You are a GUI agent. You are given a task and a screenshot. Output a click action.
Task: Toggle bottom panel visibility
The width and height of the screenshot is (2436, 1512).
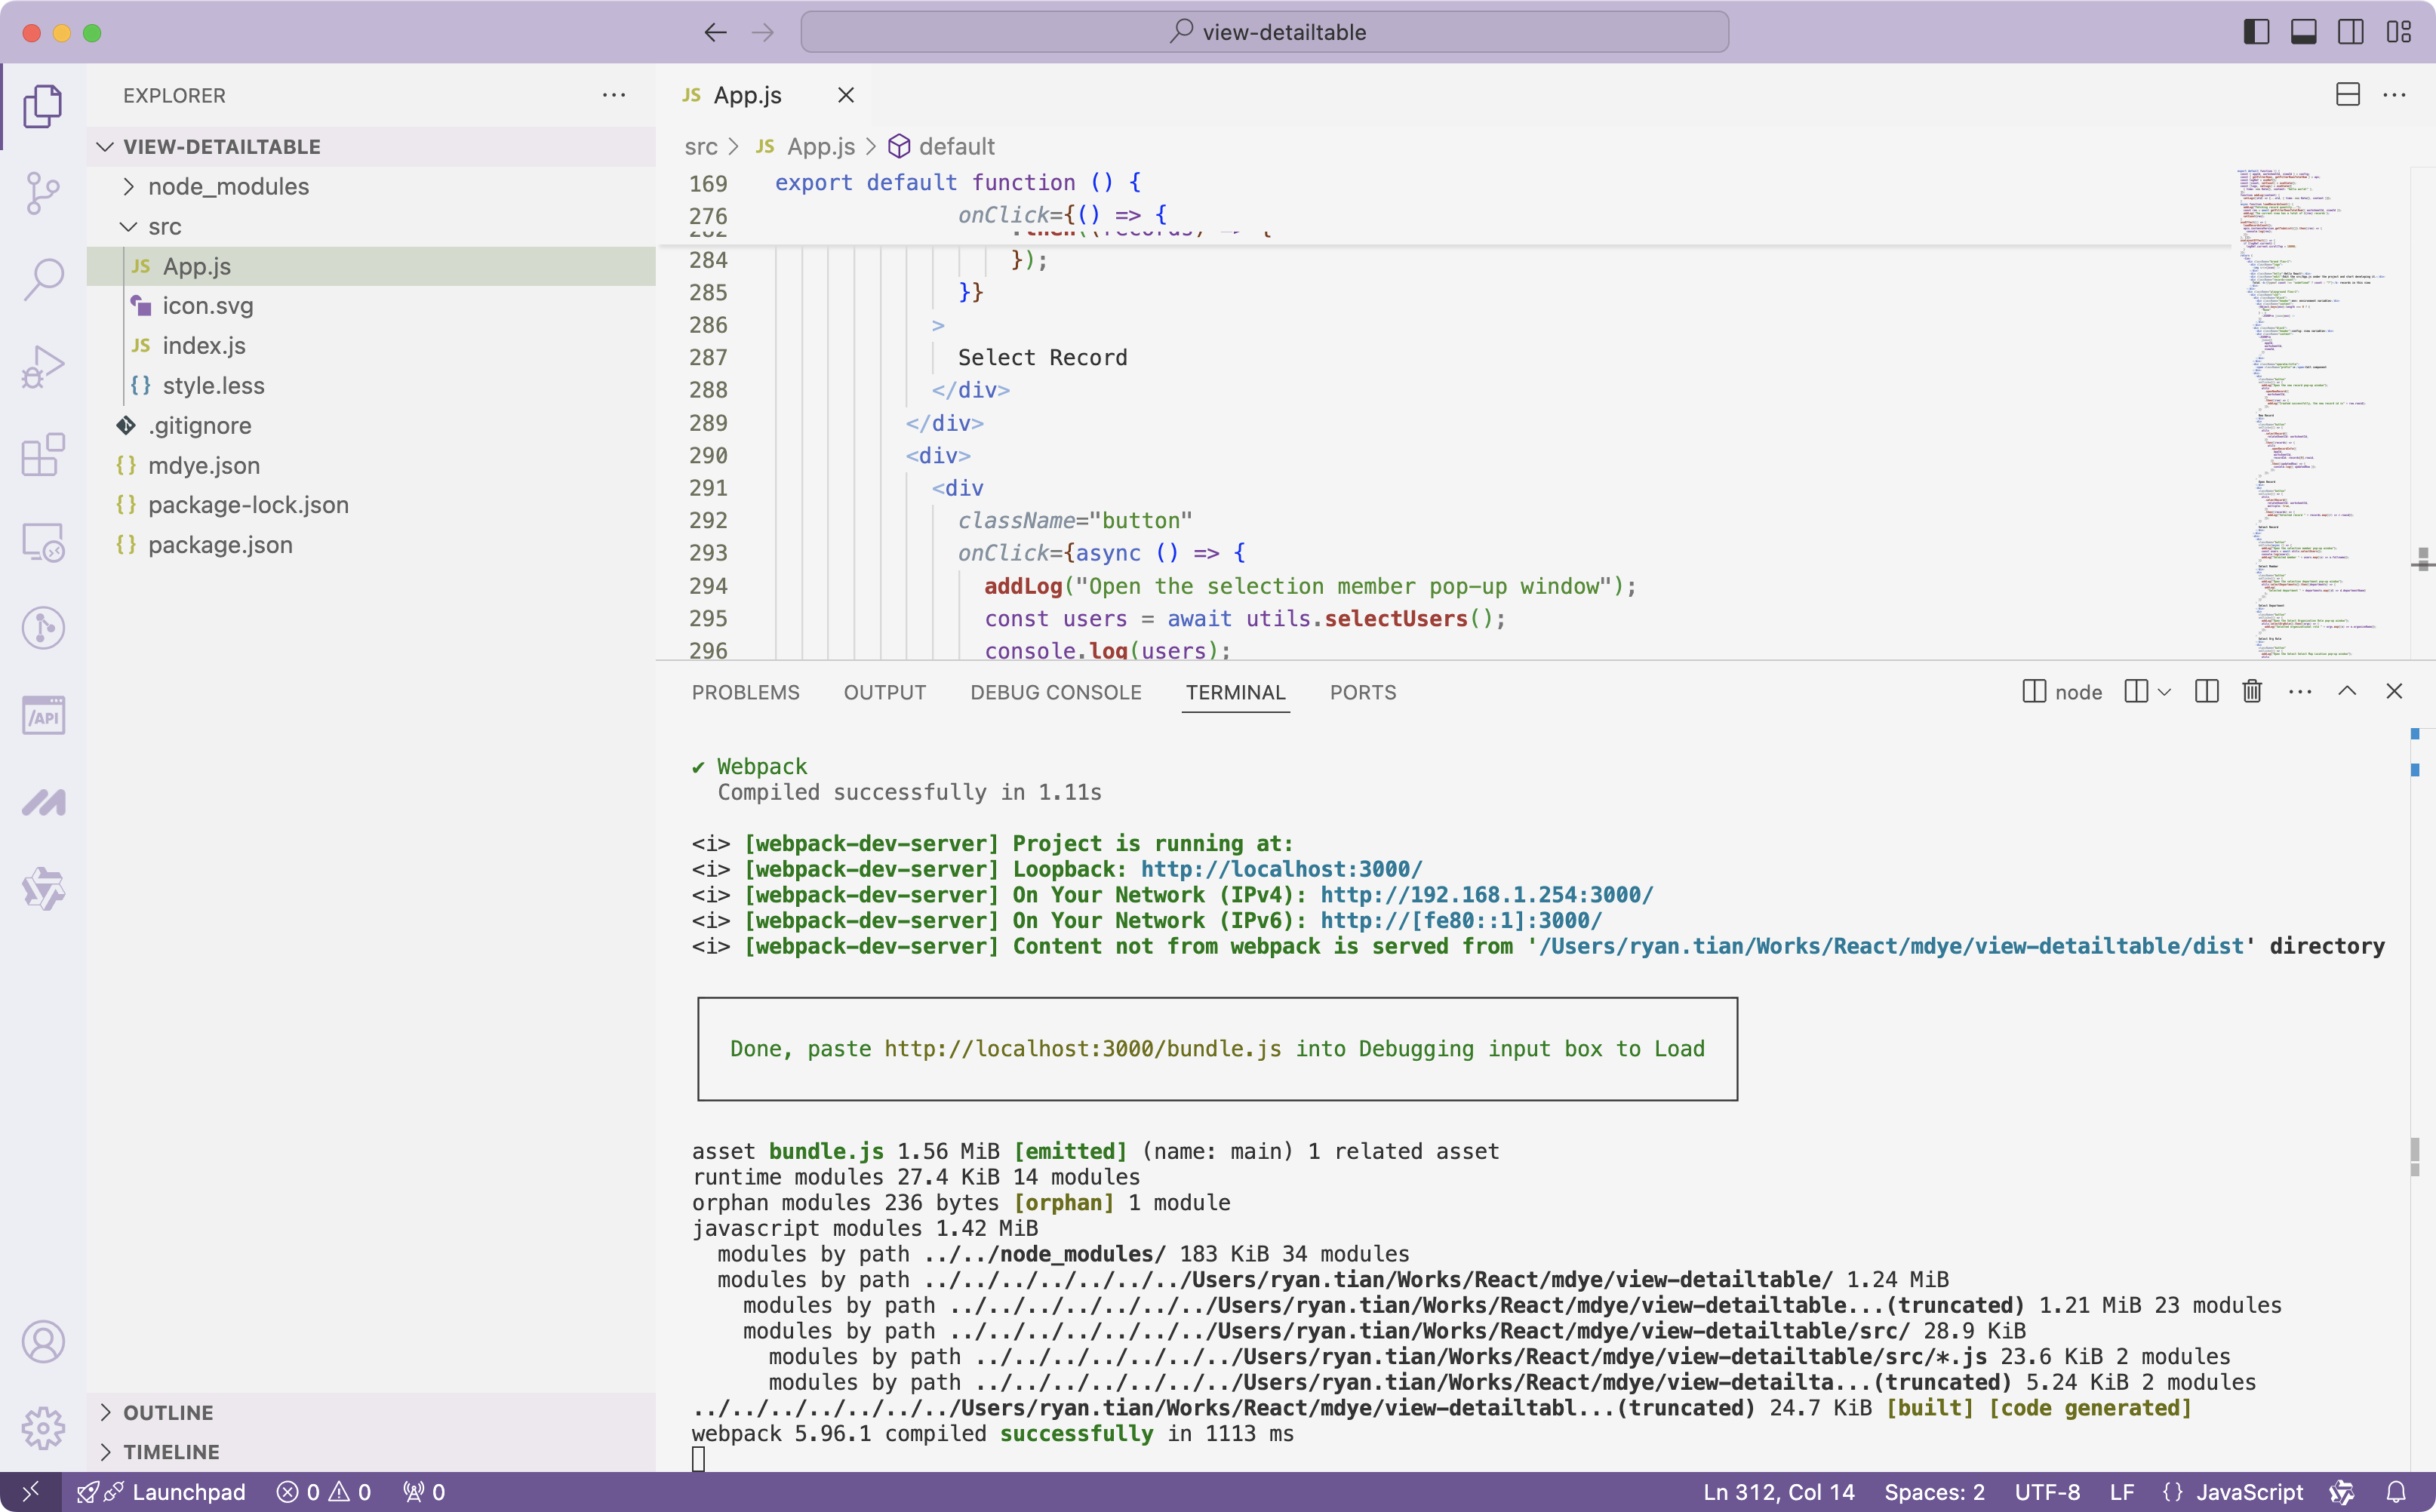tap(2304, 32)
